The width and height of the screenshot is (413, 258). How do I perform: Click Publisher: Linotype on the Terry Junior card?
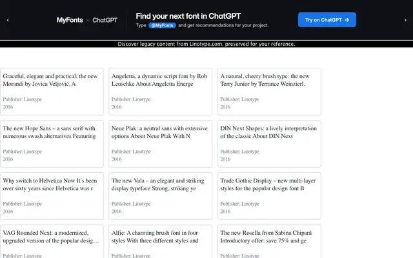(x=239, y=99)
